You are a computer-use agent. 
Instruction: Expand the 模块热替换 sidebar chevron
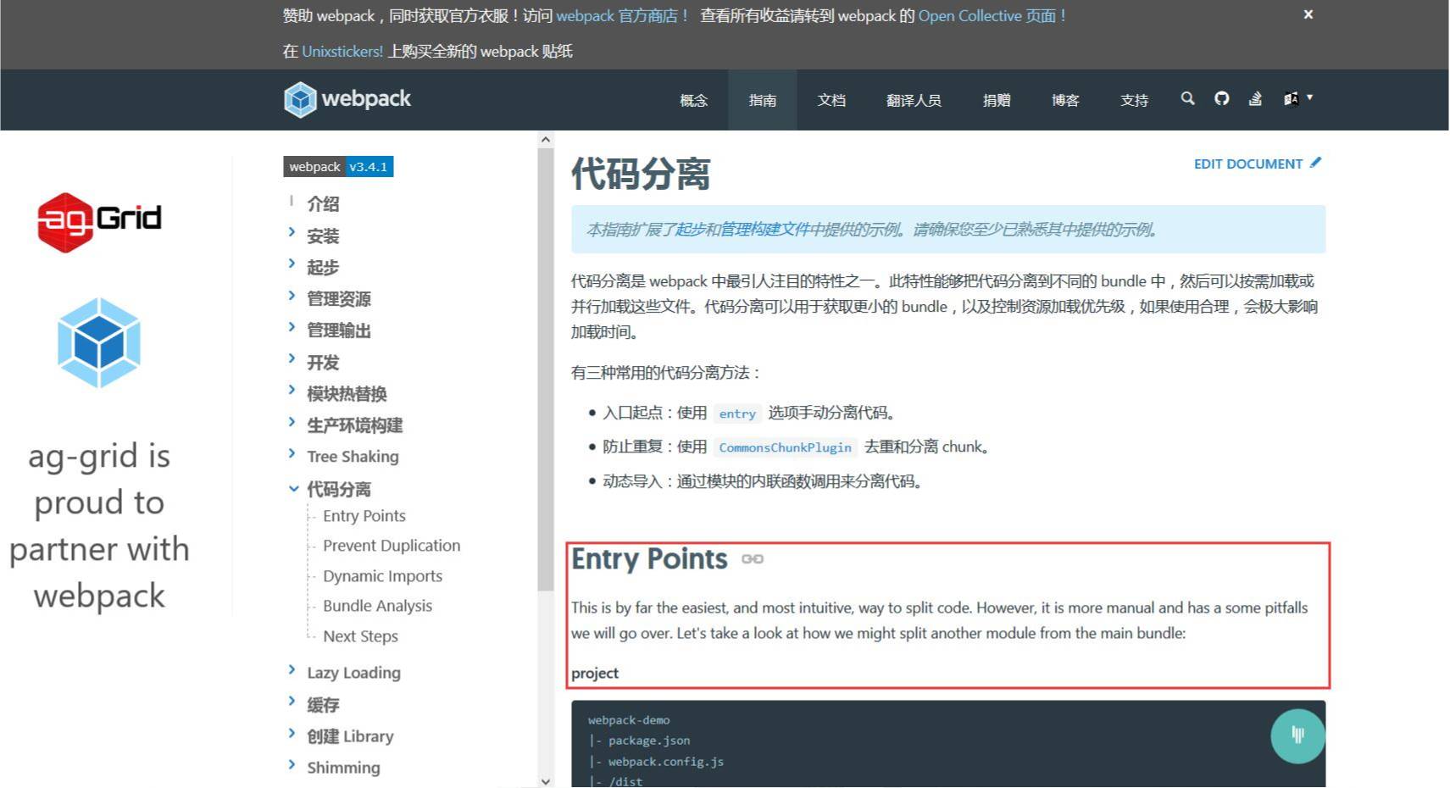tap(292, 391)
